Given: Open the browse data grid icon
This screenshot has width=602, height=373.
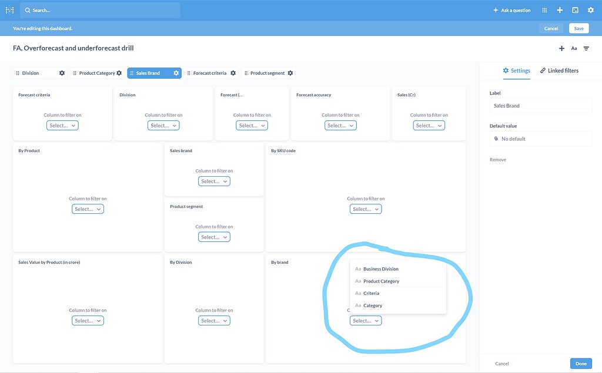Looking at the screenshot, I should pyautogui.click(x=544, y=11).
